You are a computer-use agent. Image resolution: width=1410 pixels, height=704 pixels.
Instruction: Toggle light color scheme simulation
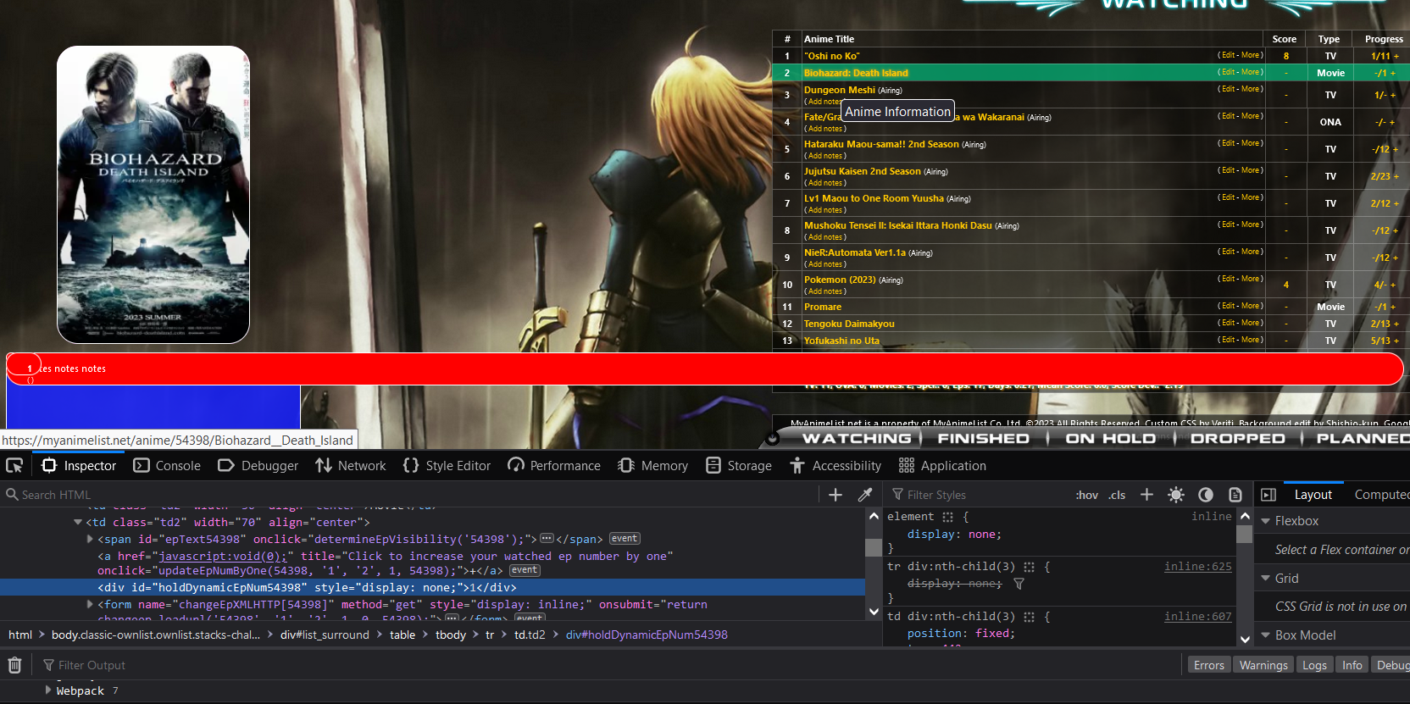[1176, 495]
